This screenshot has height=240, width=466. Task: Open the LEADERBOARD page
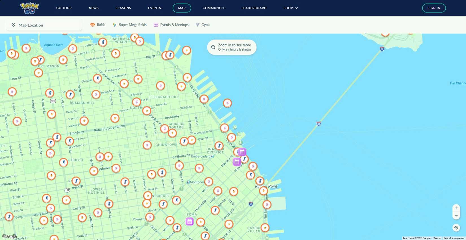tap(254, 8)
